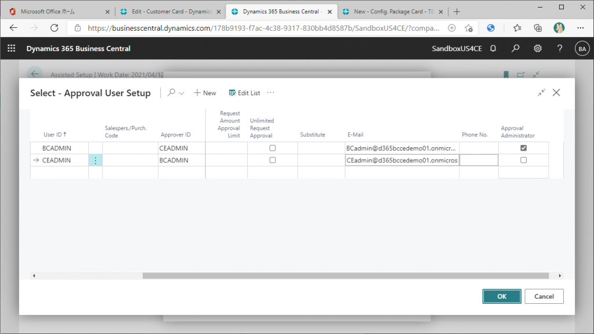
Task: Show more actions ellipsis in dialog
Action: click(x=270, y=93)
